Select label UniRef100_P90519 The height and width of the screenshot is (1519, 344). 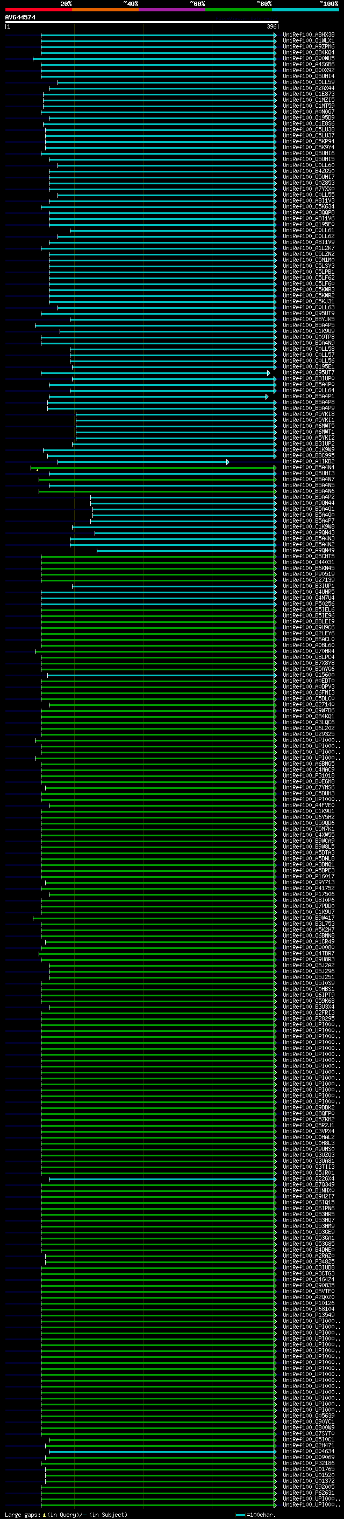click(309, 574)
